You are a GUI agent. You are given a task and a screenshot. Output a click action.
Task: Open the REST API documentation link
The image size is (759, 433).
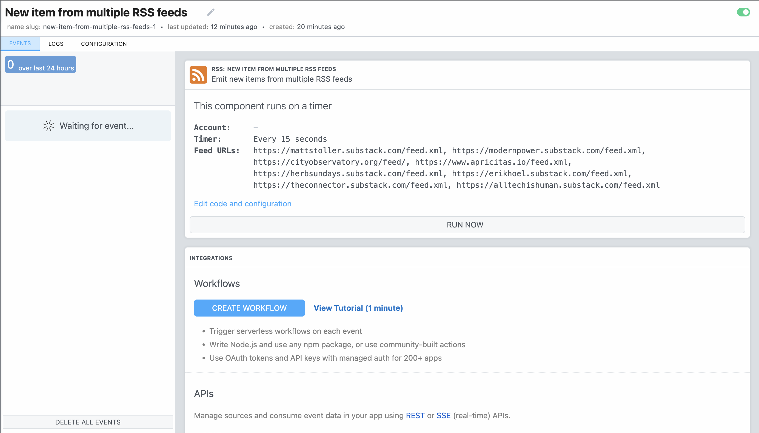pyautogui.click(x=415, y=415)
